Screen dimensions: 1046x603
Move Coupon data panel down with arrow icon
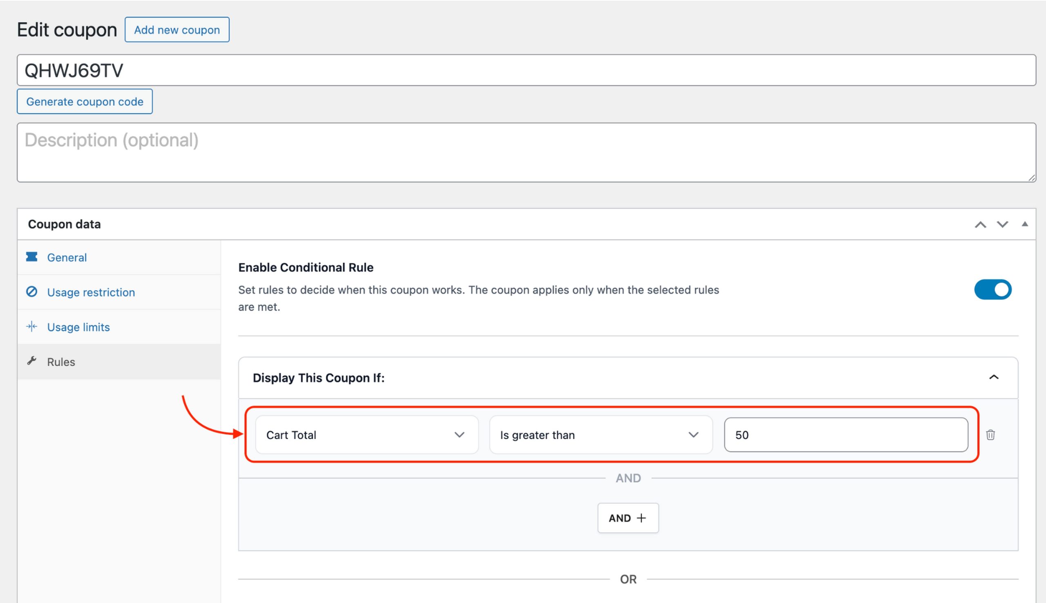click(x=1003, y=224)
